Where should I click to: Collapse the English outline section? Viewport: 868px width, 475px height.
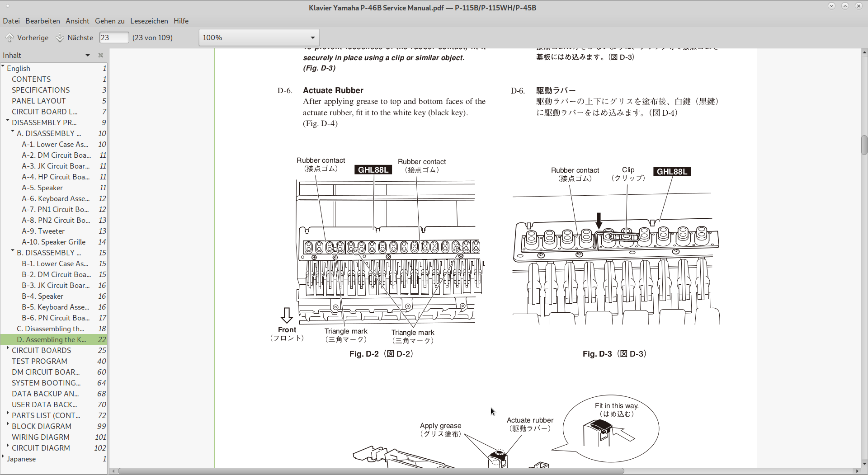click(x=3, y=66)
